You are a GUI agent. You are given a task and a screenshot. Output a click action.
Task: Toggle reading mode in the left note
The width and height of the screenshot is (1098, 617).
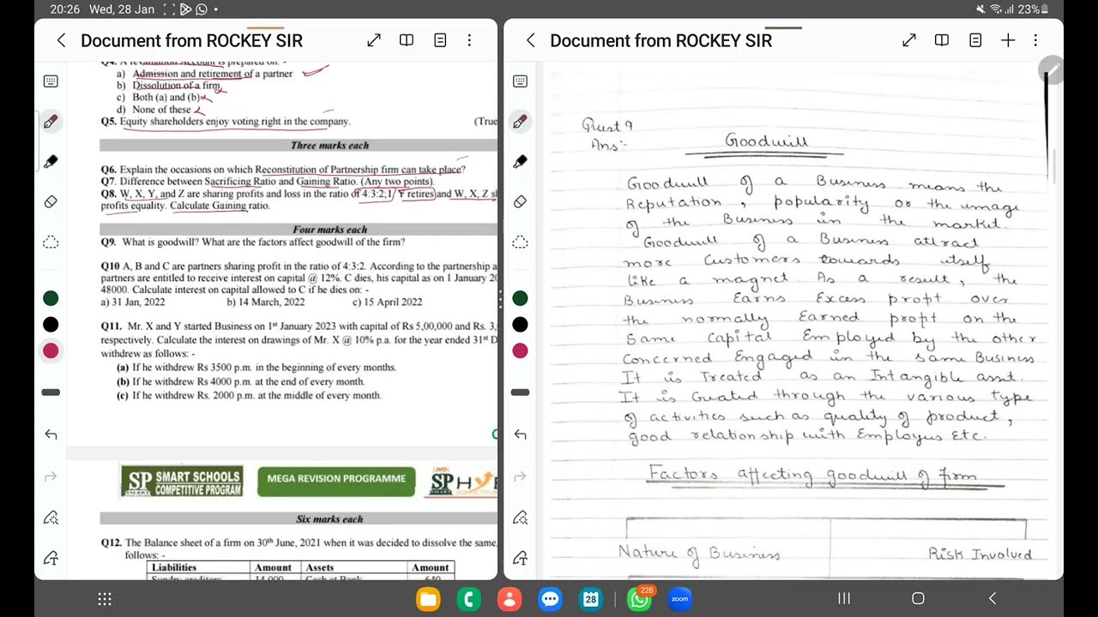(407, 40)
